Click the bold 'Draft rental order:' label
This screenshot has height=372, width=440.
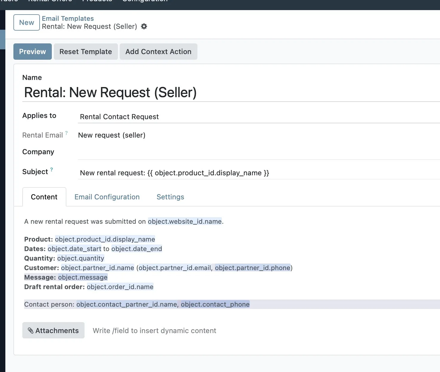(54, 287)
